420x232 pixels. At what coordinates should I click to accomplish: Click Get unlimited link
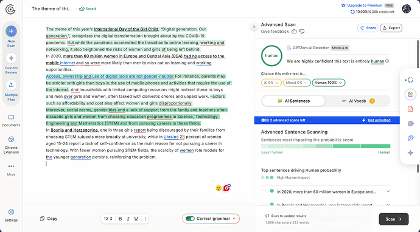379,120
